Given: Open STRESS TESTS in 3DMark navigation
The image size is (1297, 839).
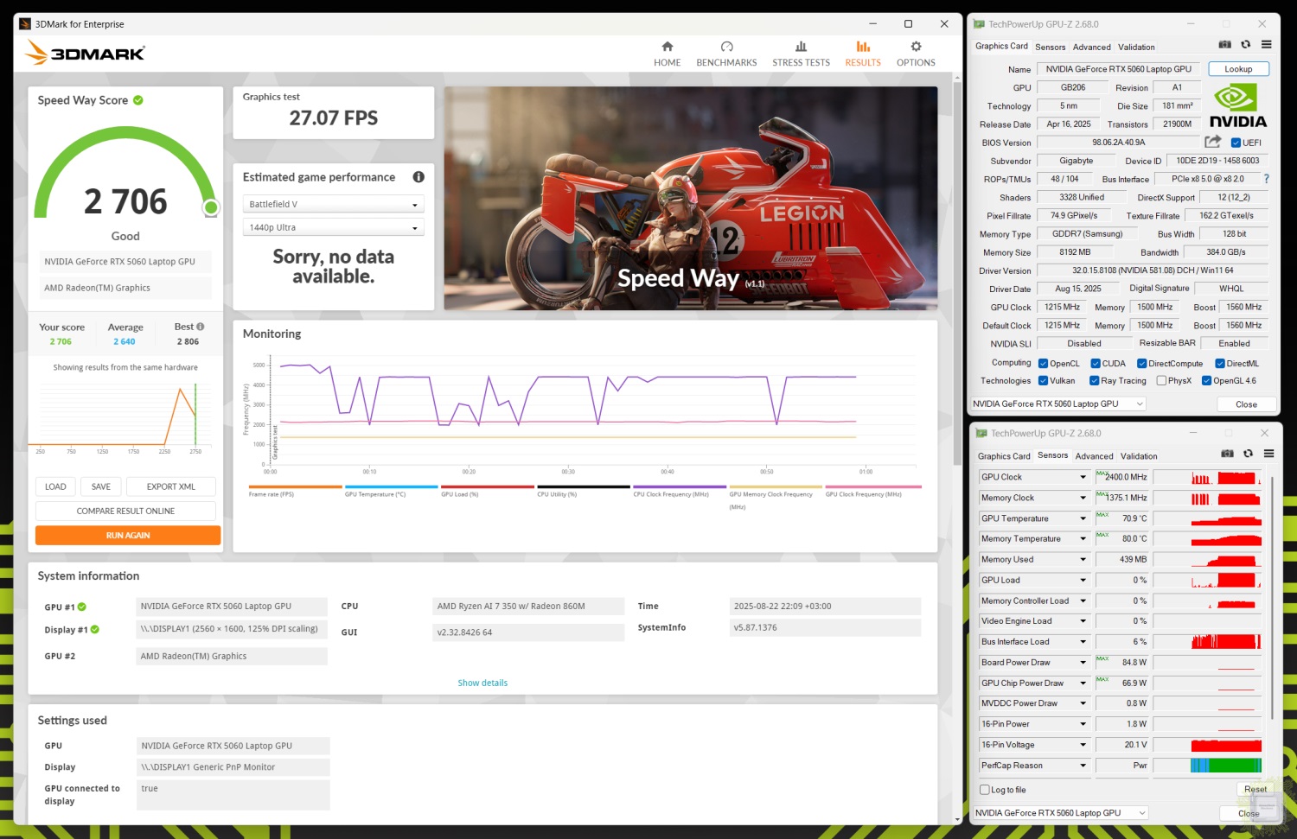Looking at the screenshot, I should [x=801, y=54].
